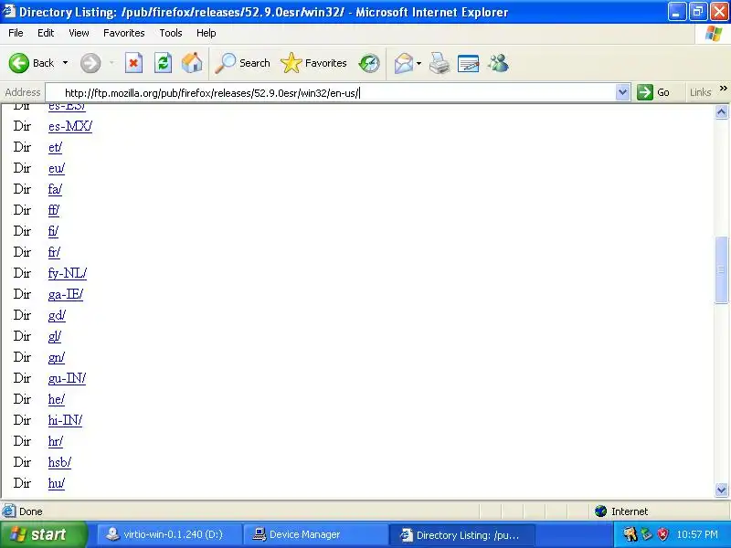Open the hsb/ directory link
Image resolution: width=731 pixels, height=548 pixels.
pos(59,462)
